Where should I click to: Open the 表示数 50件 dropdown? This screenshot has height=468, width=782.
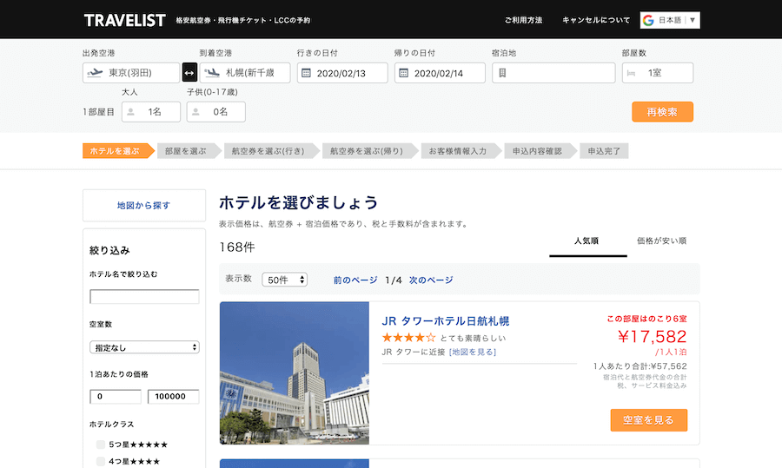pos(284,280)
